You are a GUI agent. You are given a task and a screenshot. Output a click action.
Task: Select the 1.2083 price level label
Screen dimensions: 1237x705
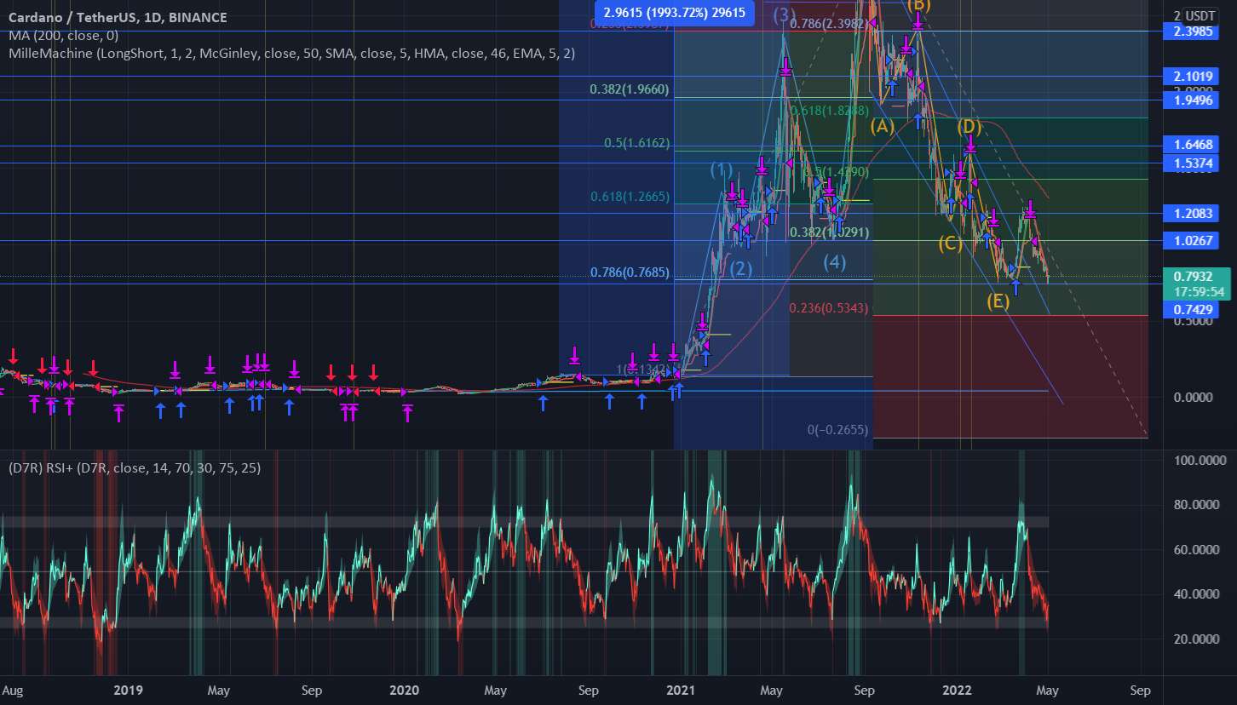point(1190,214)
